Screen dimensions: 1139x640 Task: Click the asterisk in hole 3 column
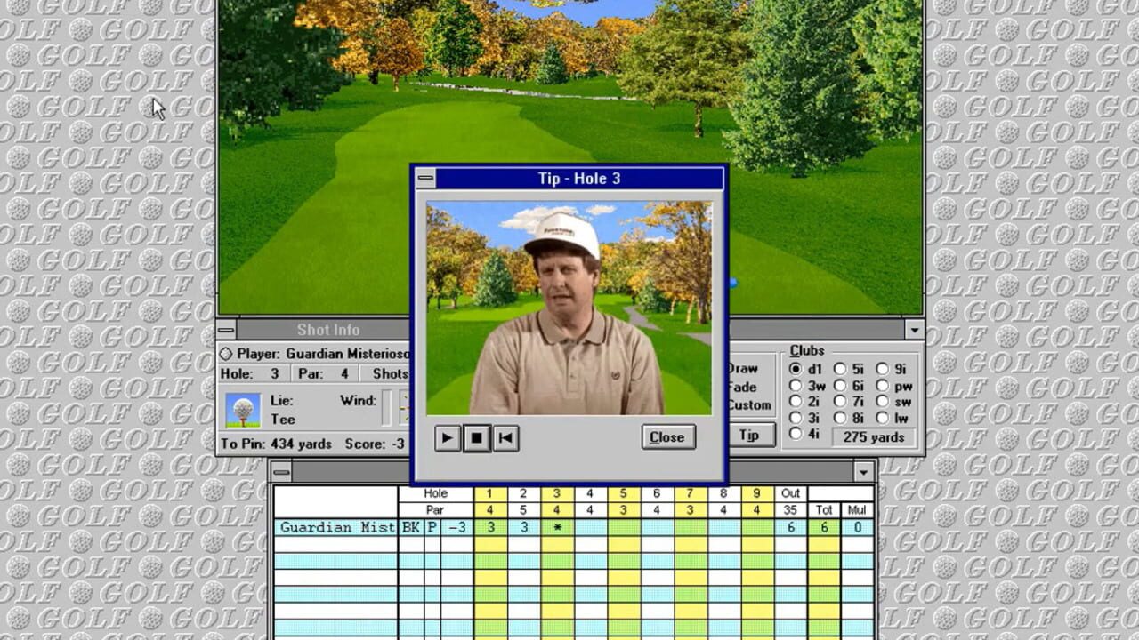point(557,527)
